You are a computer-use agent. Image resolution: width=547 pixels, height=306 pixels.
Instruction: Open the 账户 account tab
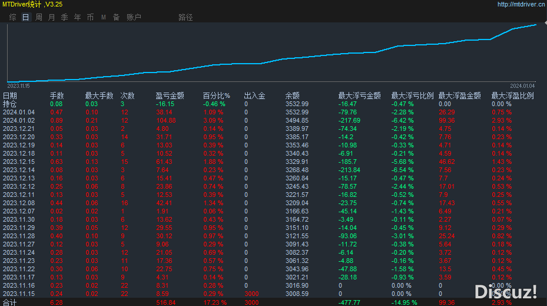pos(134,17)
